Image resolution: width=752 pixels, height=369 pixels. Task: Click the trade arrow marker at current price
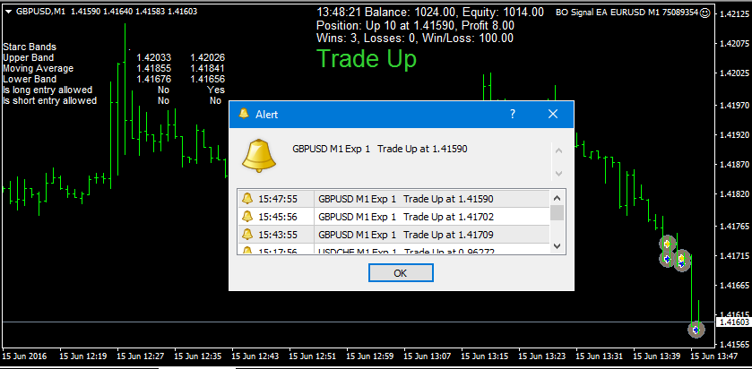point(696,330)
